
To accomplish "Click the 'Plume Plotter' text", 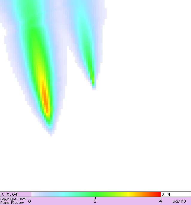I will 12,203.
